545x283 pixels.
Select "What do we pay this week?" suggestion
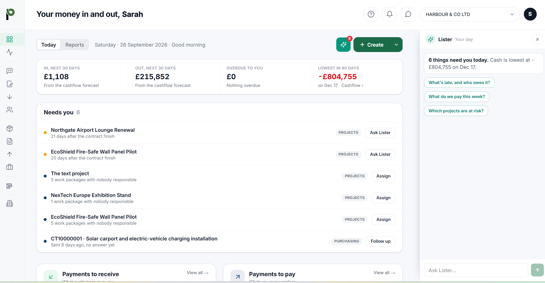coord(457,97)
